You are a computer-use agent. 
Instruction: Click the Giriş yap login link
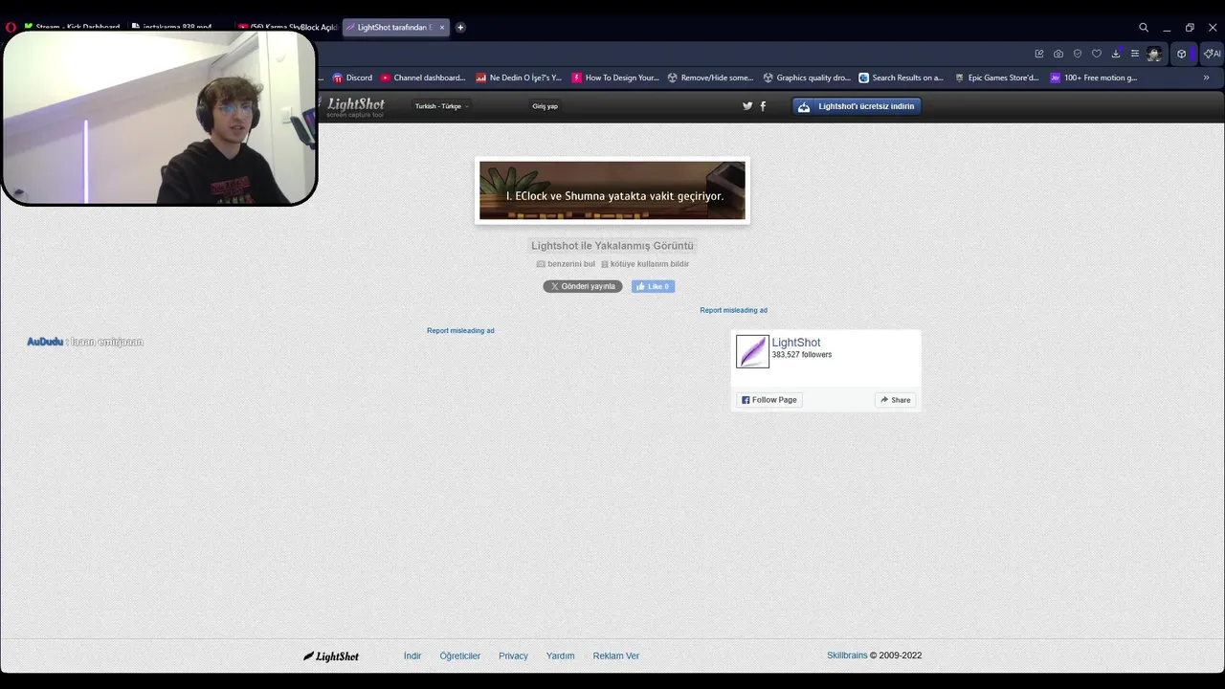click(546, 106)
